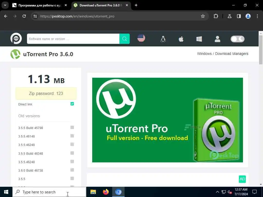The width and height of the screenshot is (263, 197).
Task: Open the Chrome three-dot menu
Action: coord(257,16)
